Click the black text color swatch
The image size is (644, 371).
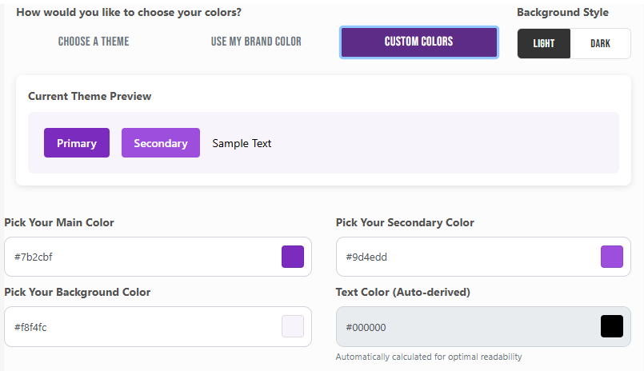612,326
